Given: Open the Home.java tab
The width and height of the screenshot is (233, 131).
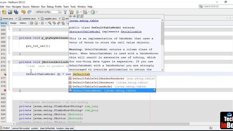Looking at the screenshot, I should pyautogui.click(x=8, y=19).
